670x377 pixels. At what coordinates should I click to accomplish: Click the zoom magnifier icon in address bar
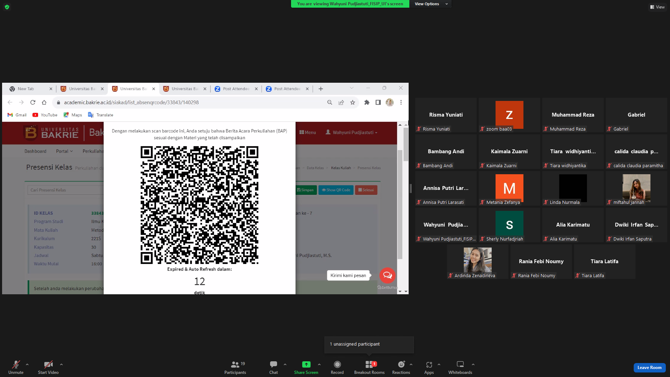[330, 102]
